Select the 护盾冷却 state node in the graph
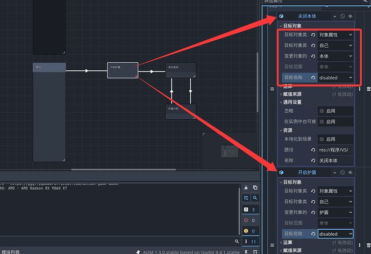The image size is (371, 254). point(181,112)
